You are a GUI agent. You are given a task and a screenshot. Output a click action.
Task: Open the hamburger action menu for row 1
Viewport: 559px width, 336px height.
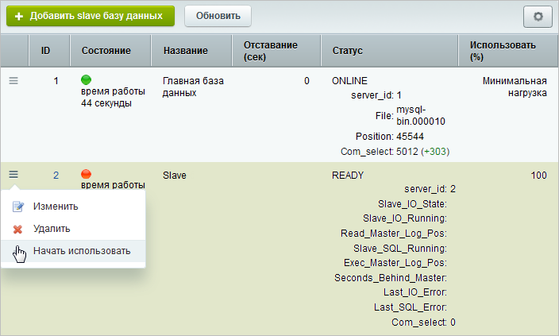(x=13, y=80)
